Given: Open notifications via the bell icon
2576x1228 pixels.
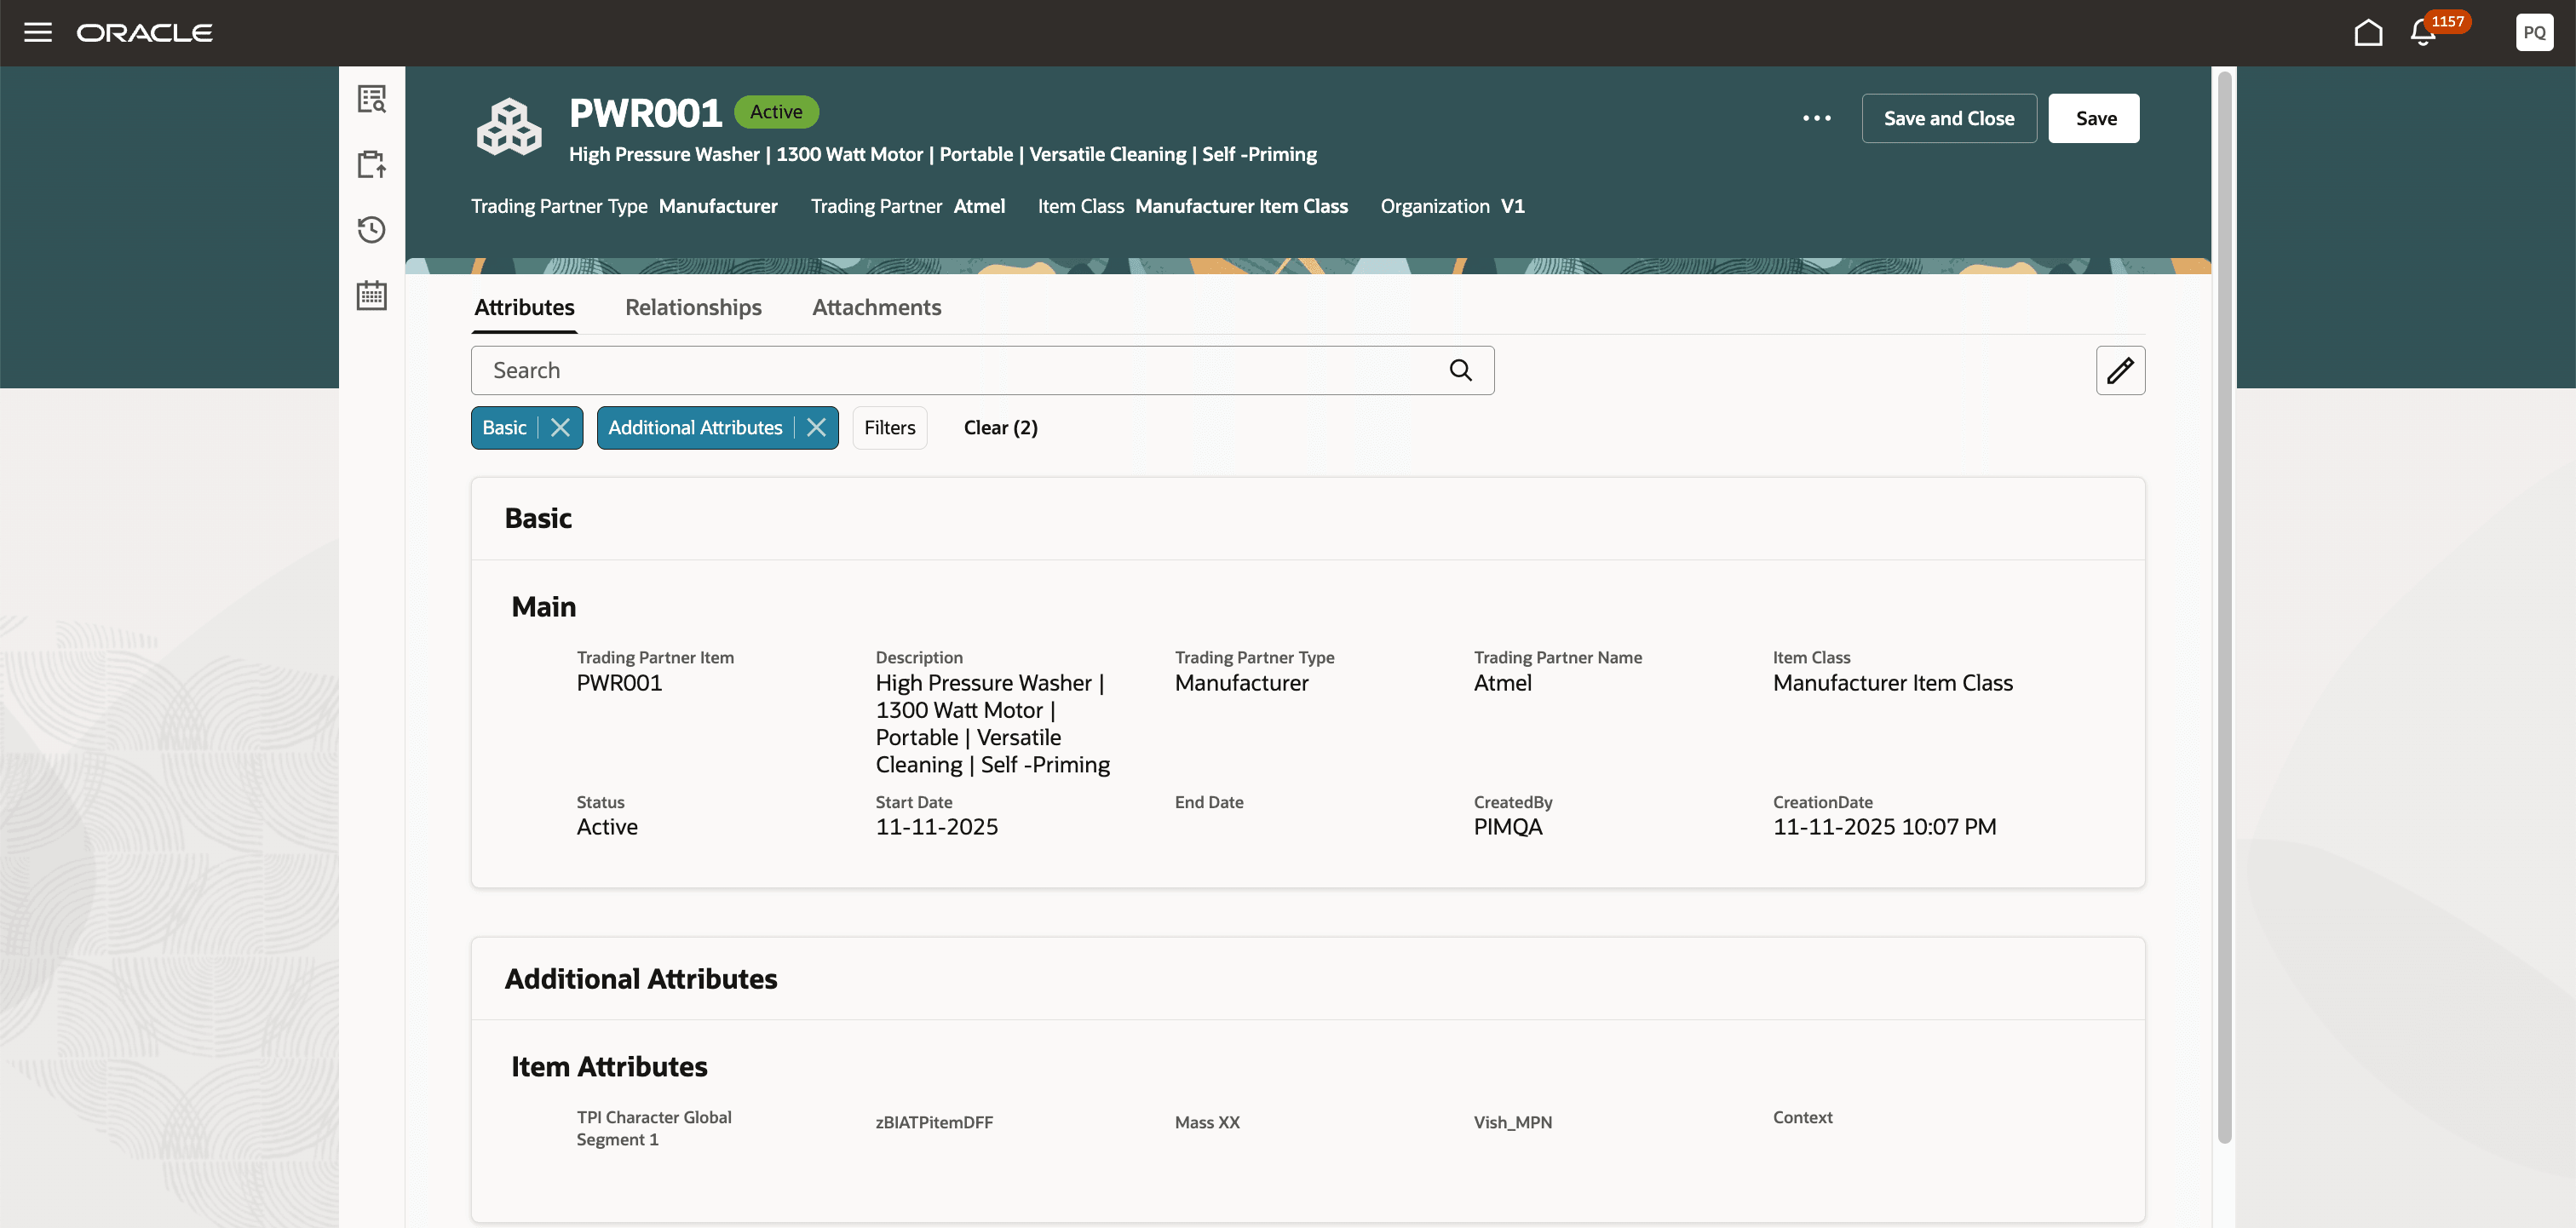Looking at the screenshot, I should point(2421,31).
